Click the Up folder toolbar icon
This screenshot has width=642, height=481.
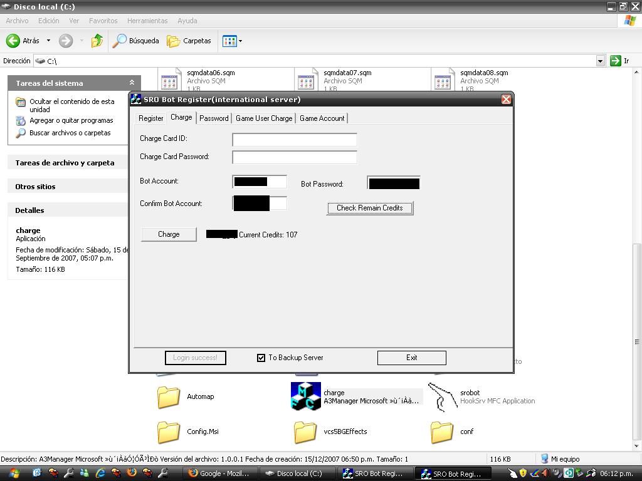coord(97,41)
